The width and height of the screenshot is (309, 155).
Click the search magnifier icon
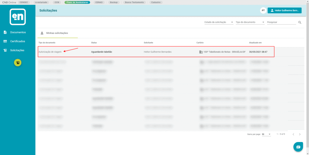(x=300, y=22)
